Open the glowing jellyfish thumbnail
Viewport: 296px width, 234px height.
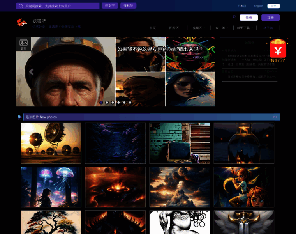point(51,187)
